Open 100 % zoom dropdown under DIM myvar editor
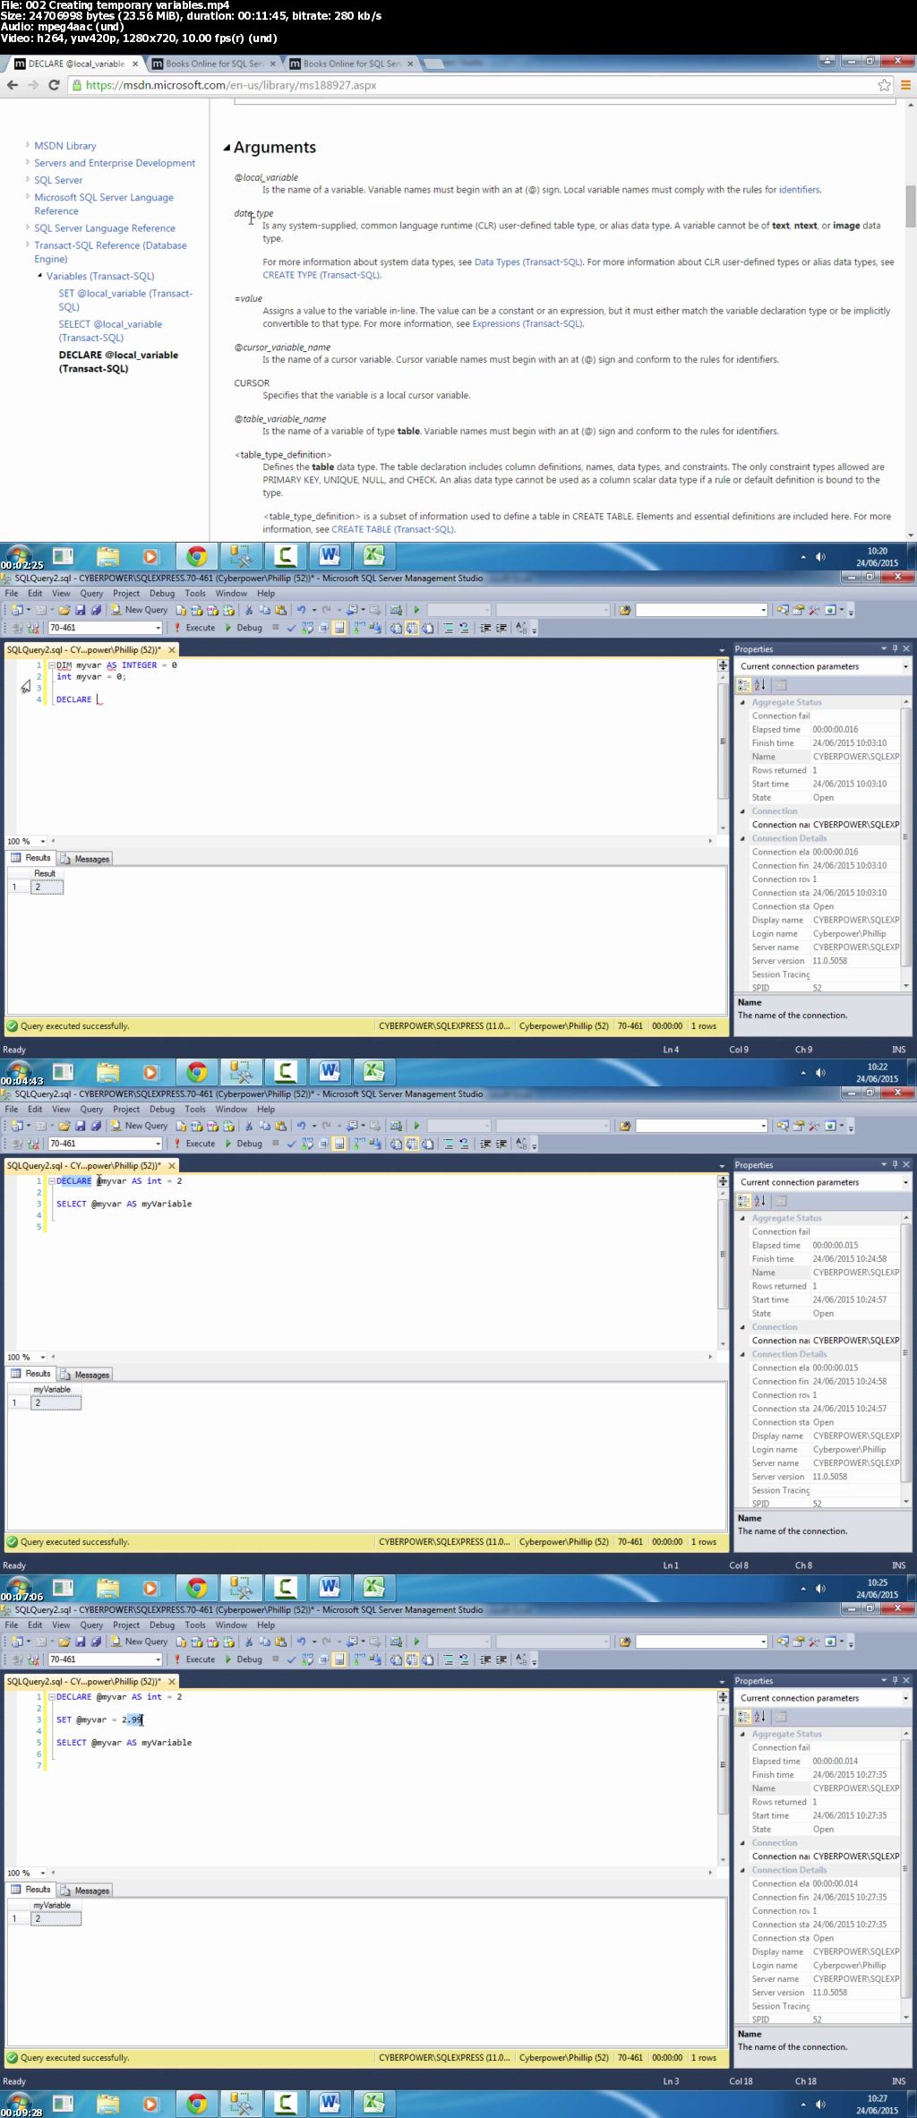Viewport: 917px width, 2118px height. click(x=43, y=841)
